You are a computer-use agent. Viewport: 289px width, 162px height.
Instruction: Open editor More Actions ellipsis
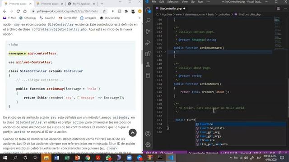285,9
